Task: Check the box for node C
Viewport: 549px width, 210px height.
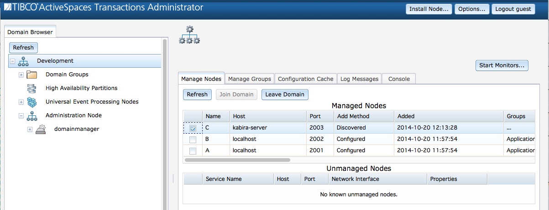Action: coord(193,128)
